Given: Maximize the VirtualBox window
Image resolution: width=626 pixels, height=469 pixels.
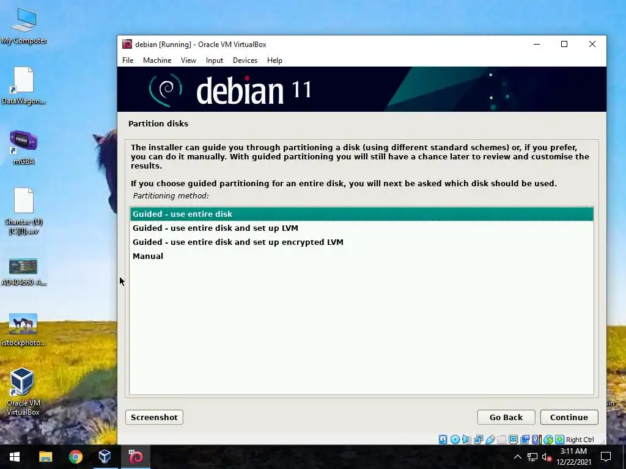Looking at the screenshot, I should 564,44.
